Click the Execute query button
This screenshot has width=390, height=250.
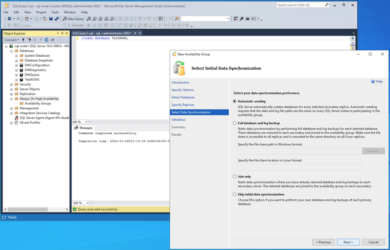tap(76, 25)
